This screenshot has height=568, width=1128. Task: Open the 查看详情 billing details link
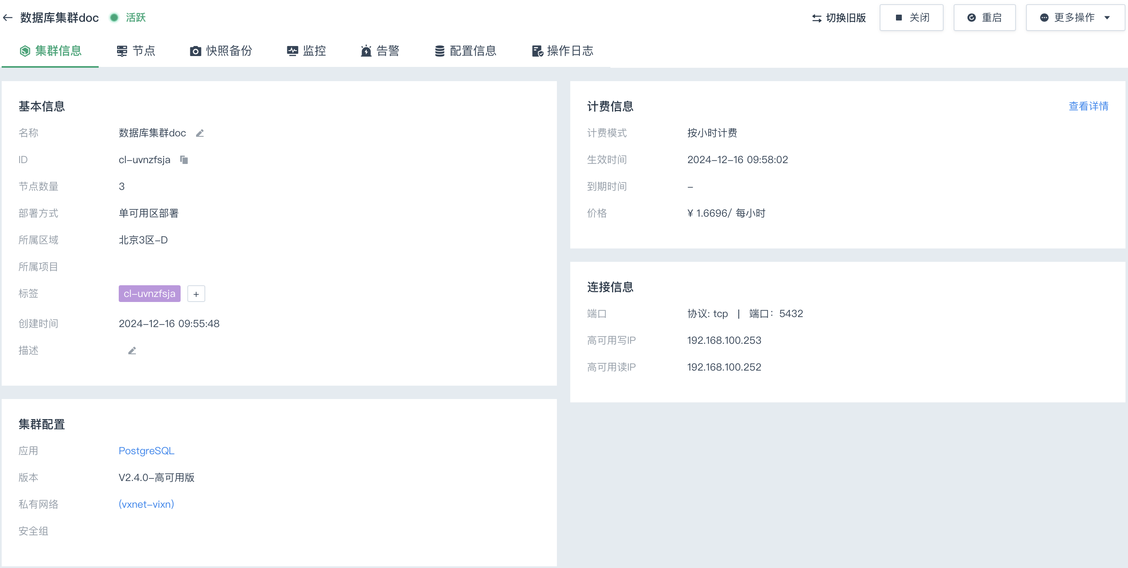[x=1088, y=106]
